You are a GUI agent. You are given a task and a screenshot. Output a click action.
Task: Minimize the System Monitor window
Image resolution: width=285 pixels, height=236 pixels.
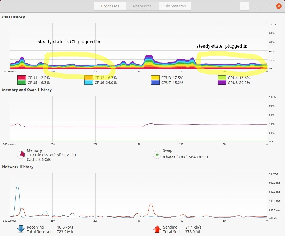click(x=257, y=6)
